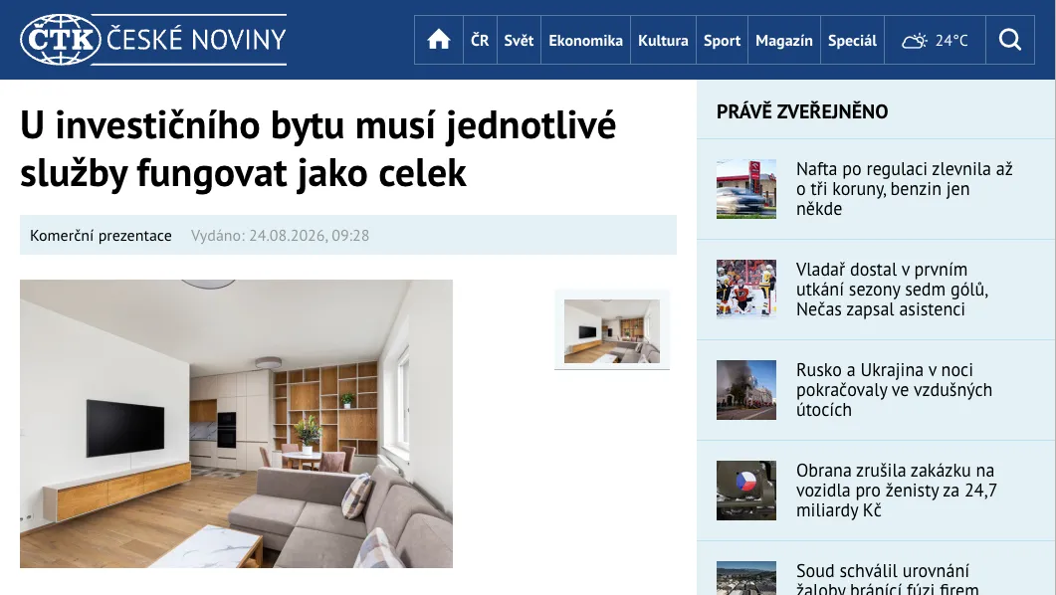The image size is (1056, 595).
Task: Read article 'Soud schválil urovnání'
Action: 887,579
